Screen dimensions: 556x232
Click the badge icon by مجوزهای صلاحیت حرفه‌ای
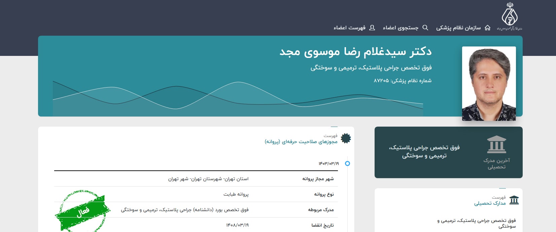coord(346,138)
